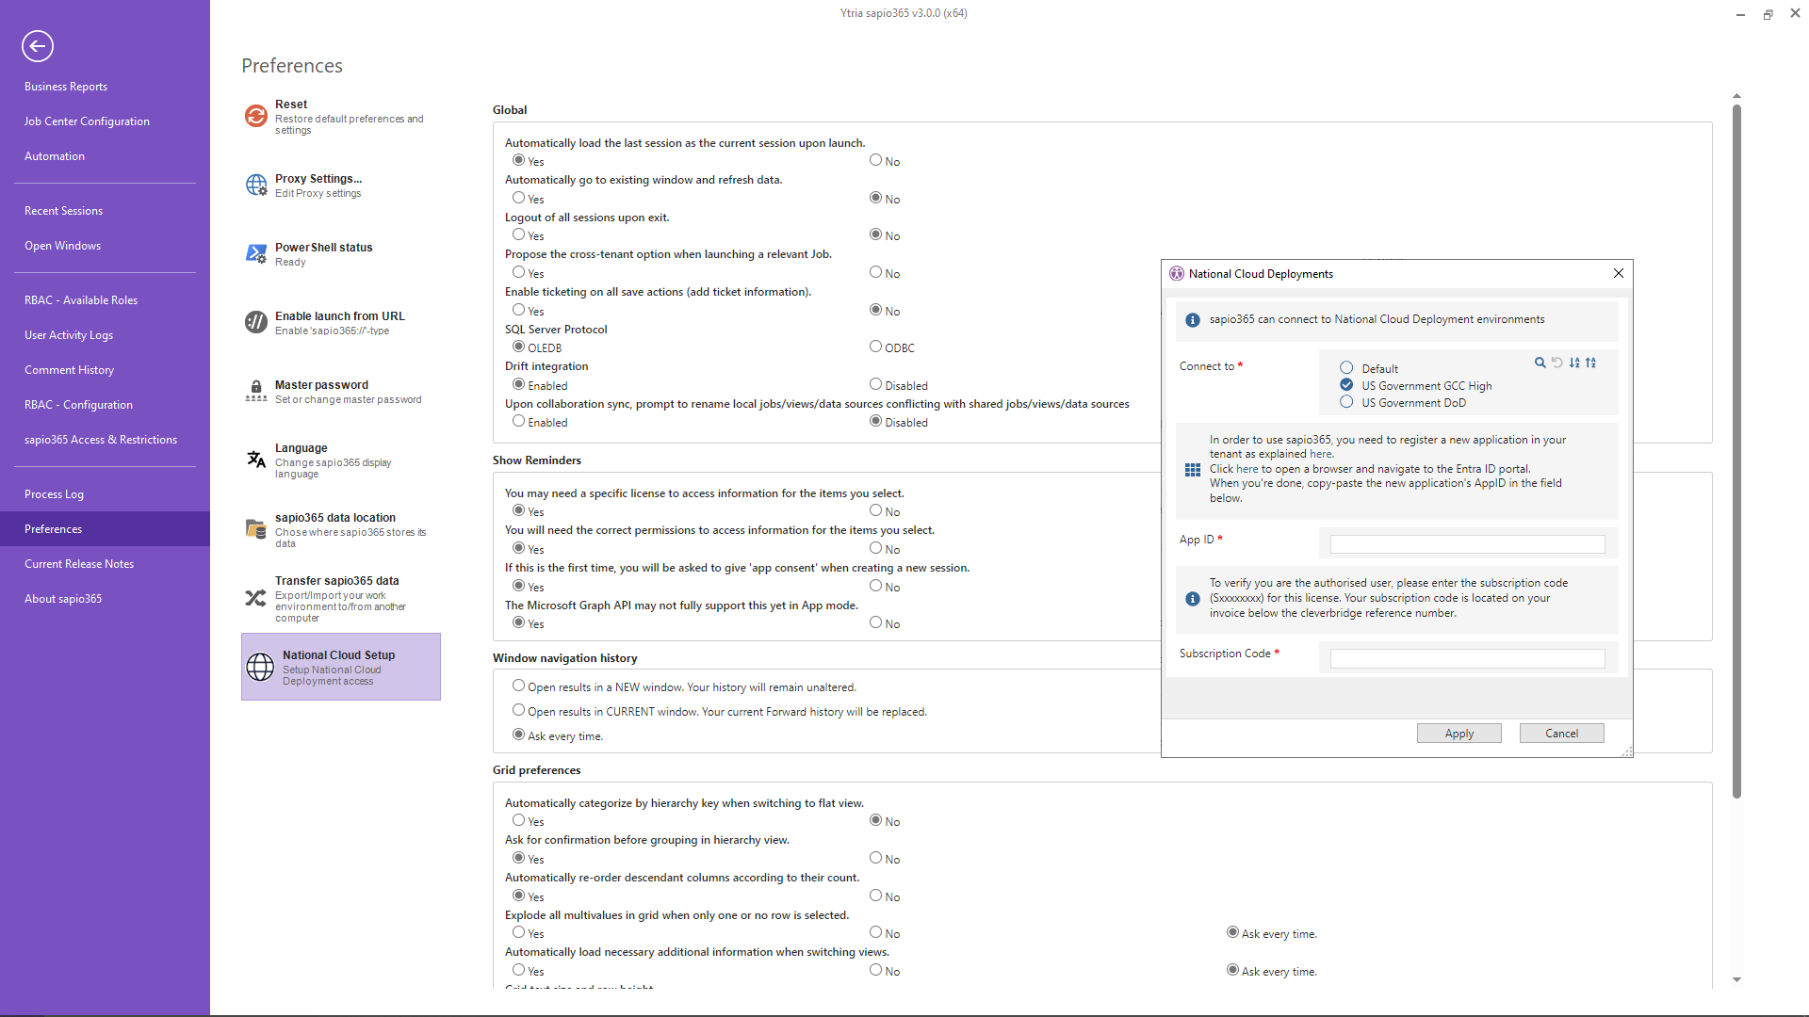The image size is (1809, 1017).
Task: Click the back arrow icon in sidebar
Action: click(38, 46)
